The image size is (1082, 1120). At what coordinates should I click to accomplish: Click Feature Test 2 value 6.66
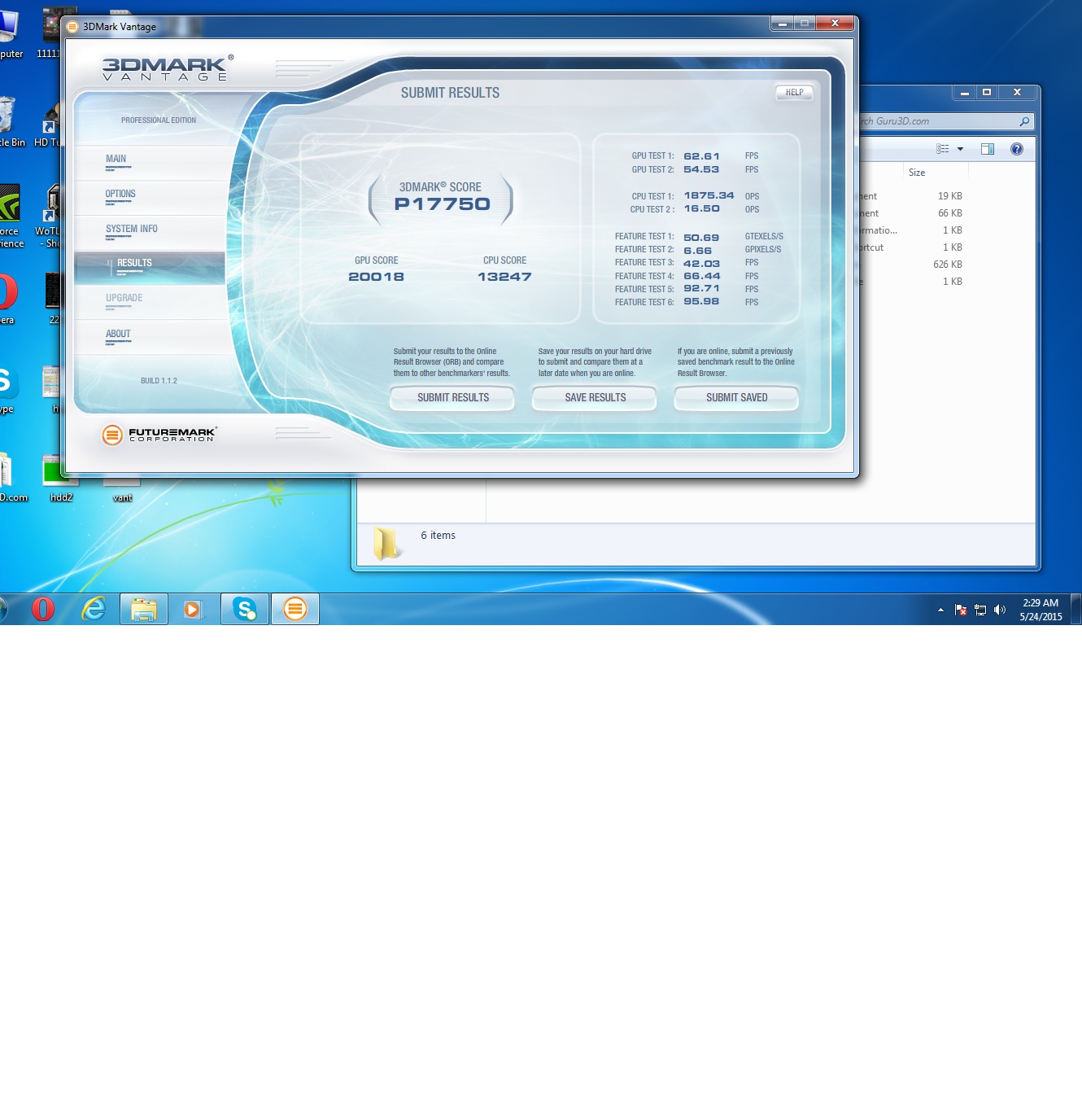(x=697, y=251)
